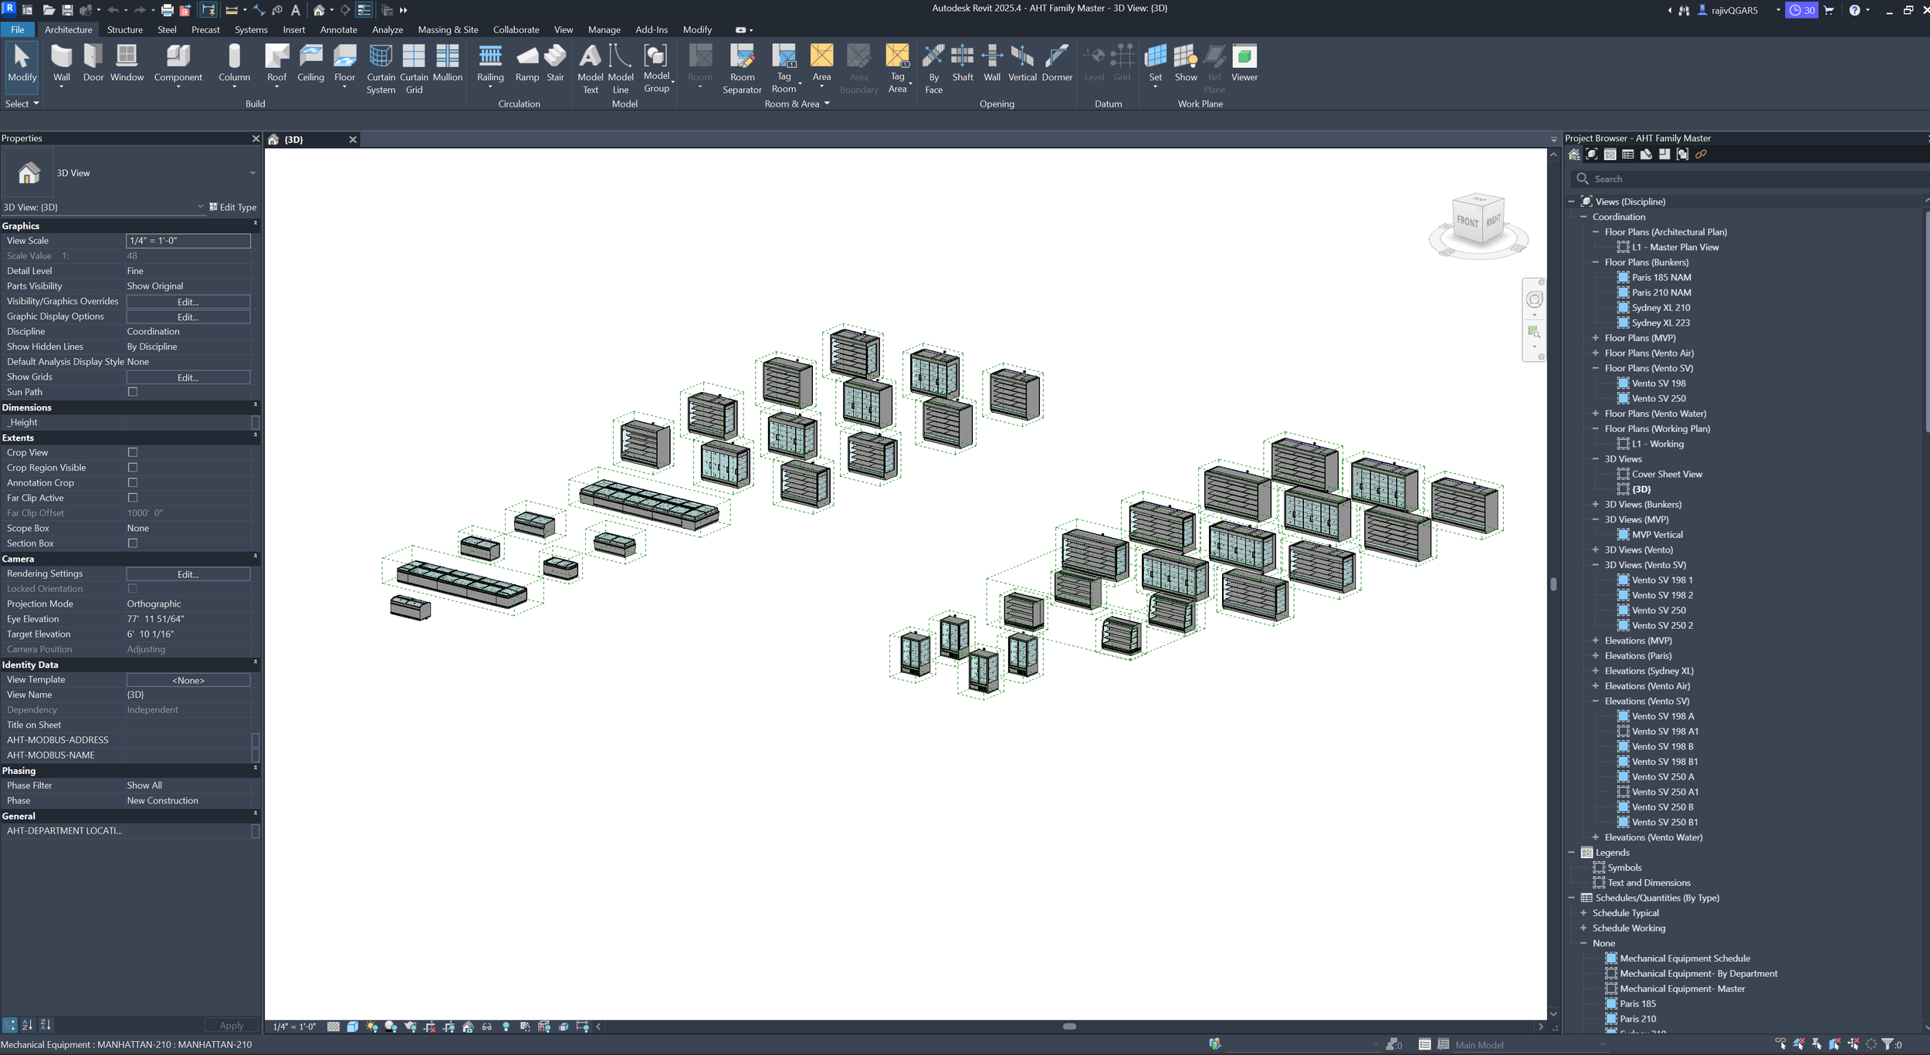Select the Dormer opening tool
This screenshot has width=1930, height=1055.
pos(1057,63)
